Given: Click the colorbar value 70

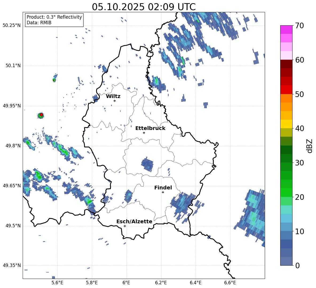Looking at the screenshot, I should 300,26.
